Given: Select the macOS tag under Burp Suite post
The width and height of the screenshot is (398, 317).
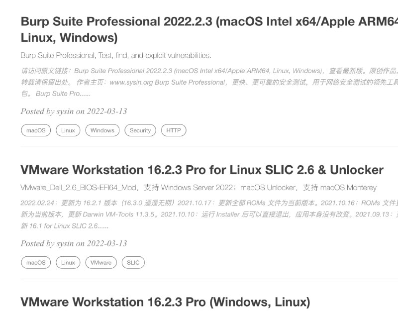Looking at the screenshot, I should point(35,130).
